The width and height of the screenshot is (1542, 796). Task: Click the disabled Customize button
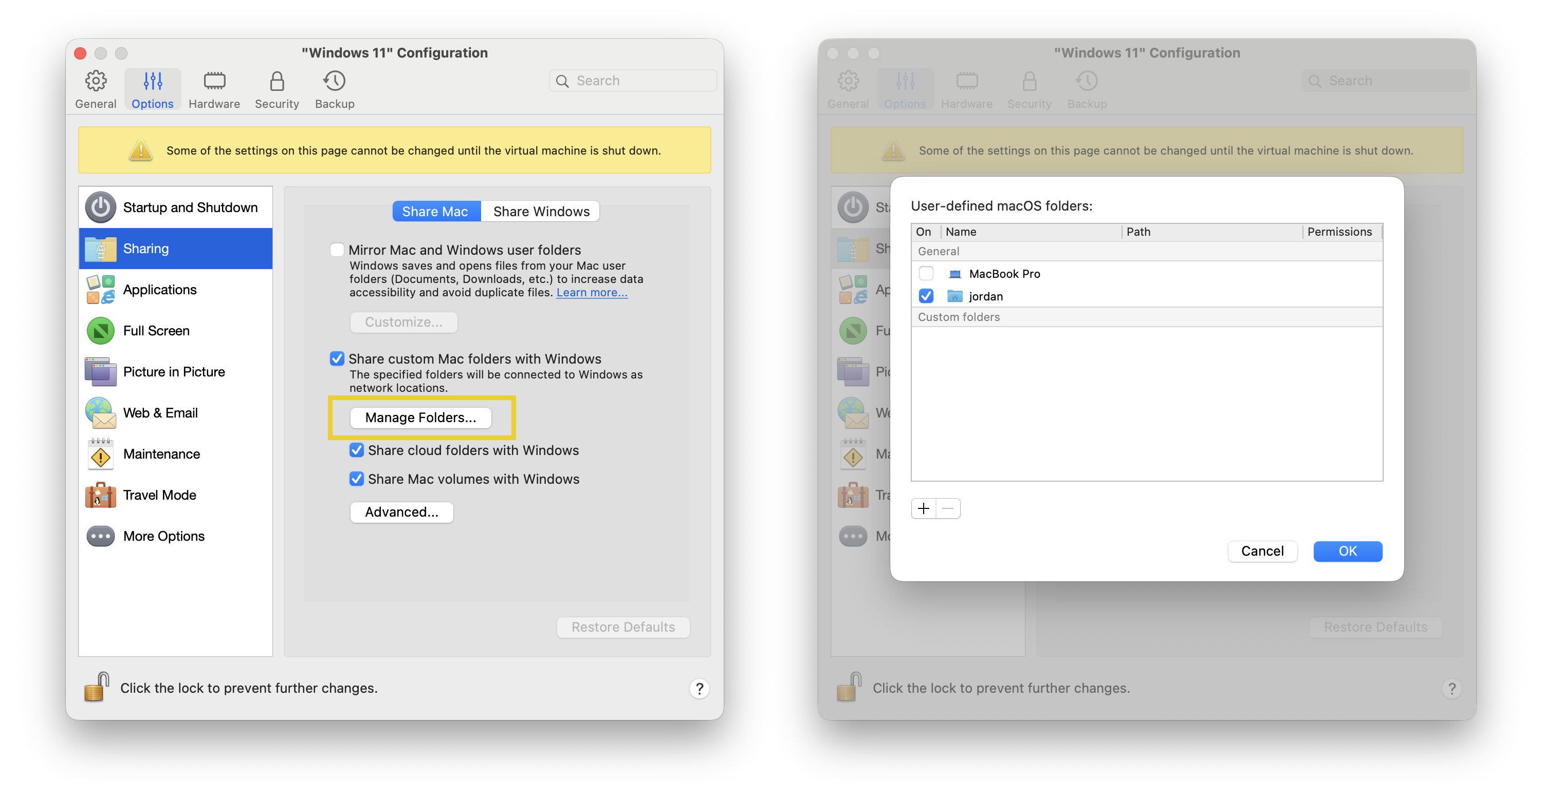403,322
